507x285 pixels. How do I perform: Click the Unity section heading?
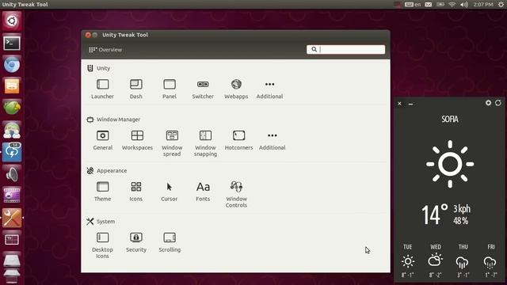click(99, 68)
